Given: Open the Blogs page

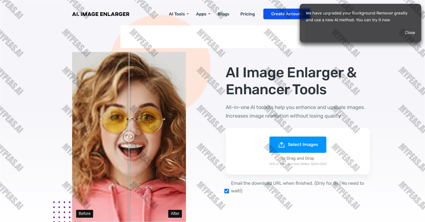Looking at the screenshot, I should coord(223,14).
